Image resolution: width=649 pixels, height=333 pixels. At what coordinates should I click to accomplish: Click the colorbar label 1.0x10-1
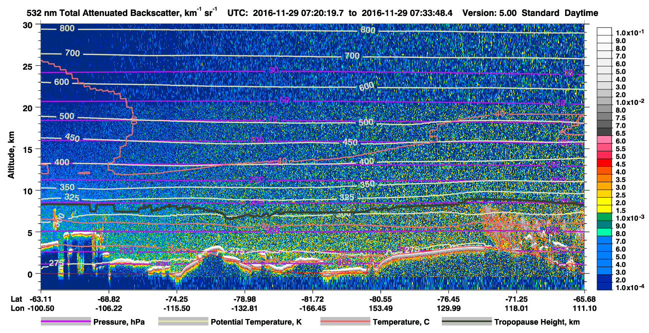point(630,32)
